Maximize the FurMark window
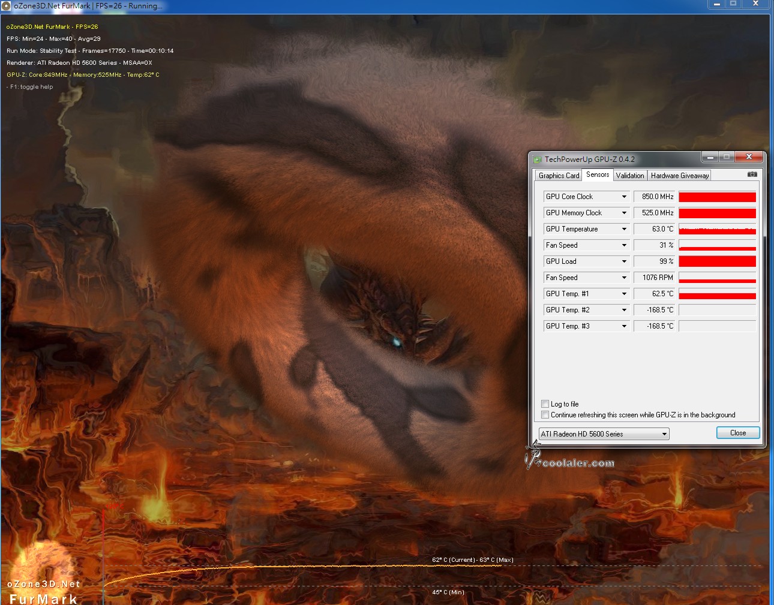774x605 pixels. (x=733, y=4)
